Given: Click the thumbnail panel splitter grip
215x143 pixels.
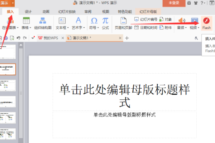Looking at the screenshot, I should (21, 93).
